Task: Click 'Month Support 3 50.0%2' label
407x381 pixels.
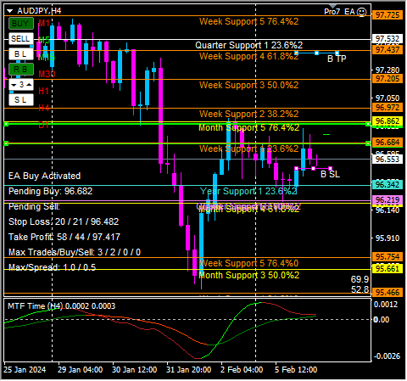Action: (x=248, y=275)
